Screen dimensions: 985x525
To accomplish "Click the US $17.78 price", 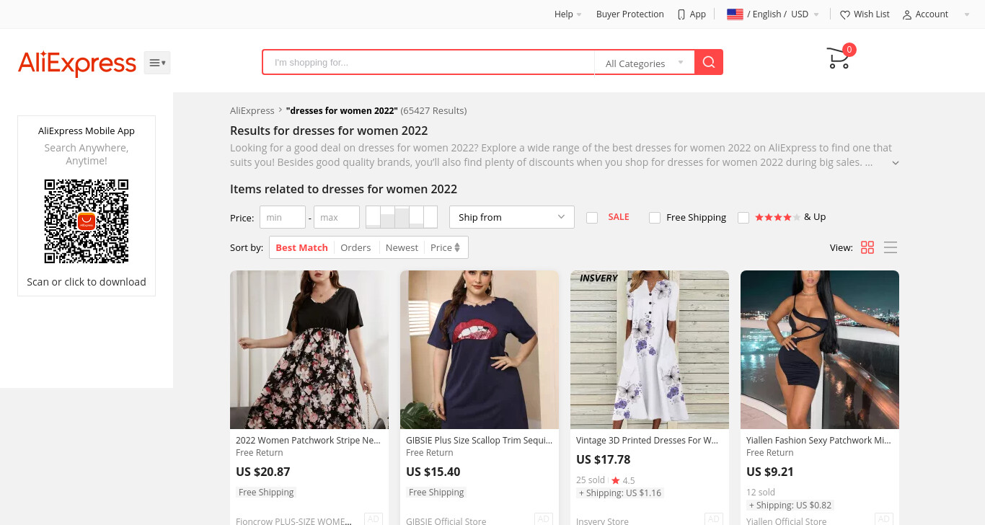I will click(x=604, y=459).
